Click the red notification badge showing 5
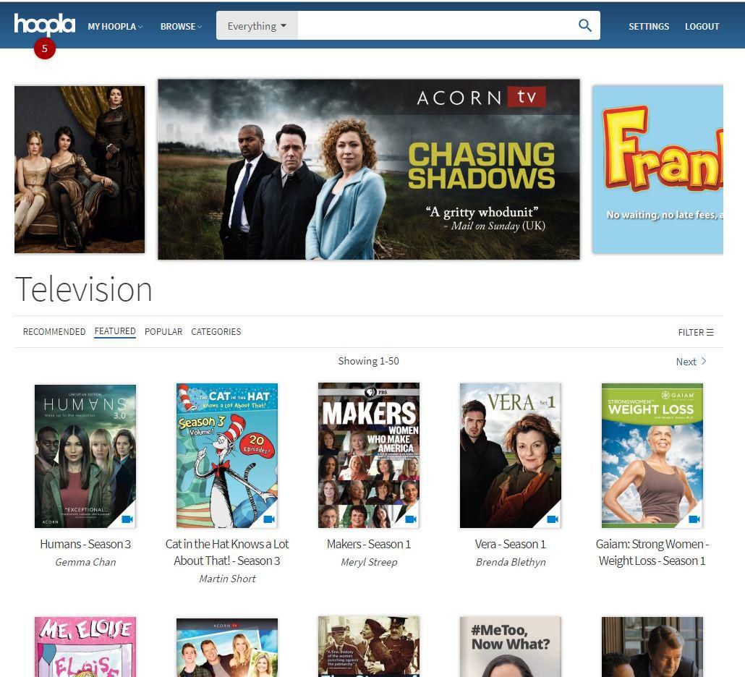This screenshot has width=745, height=677. pyautogui.click(x=44, y=48)
